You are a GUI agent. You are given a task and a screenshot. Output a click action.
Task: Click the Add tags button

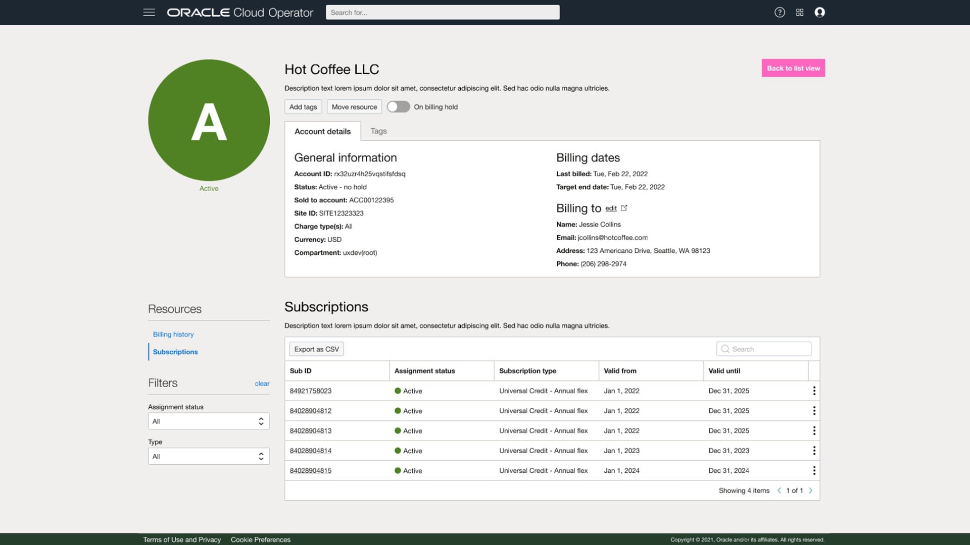pos(303,106)
